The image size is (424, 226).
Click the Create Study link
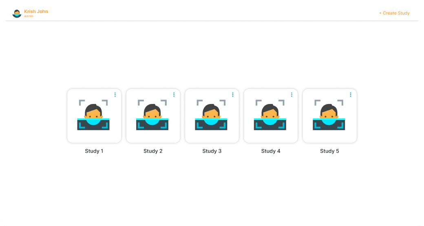tap(394, 13)
